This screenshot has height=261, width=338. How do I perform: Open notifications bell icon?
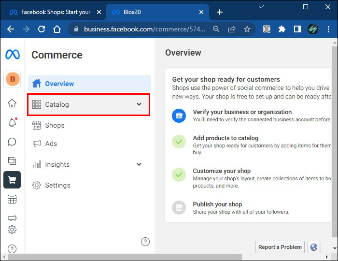click(12, 122)
